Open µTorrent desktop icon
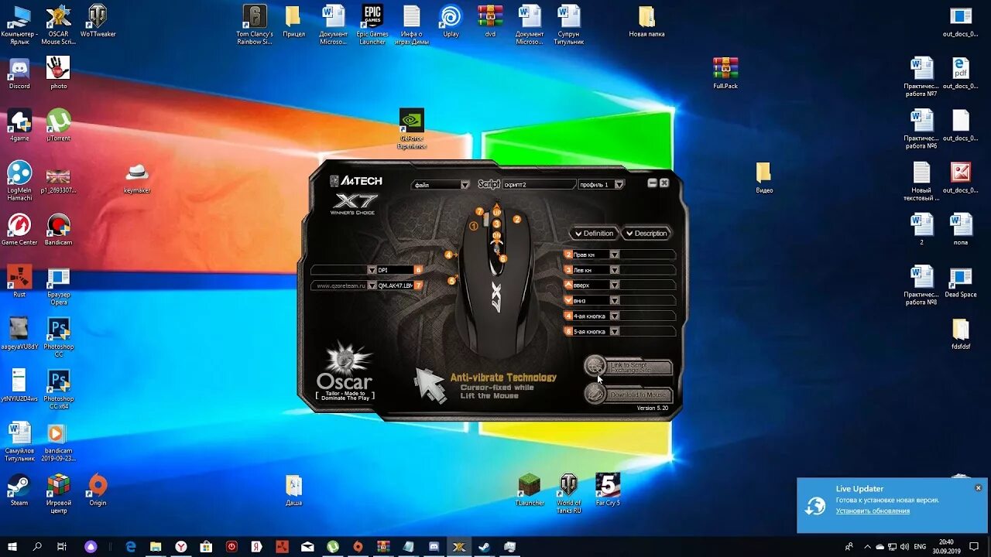 pyautogui.click(x=59, y=125)
